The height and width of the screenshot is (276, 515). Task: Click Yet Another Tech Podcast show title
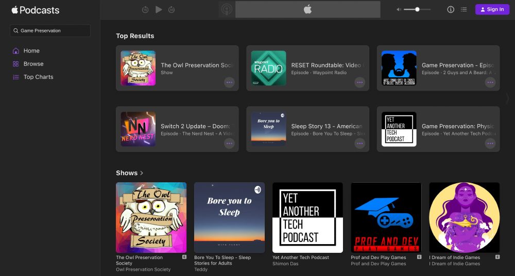pos(301,257)
